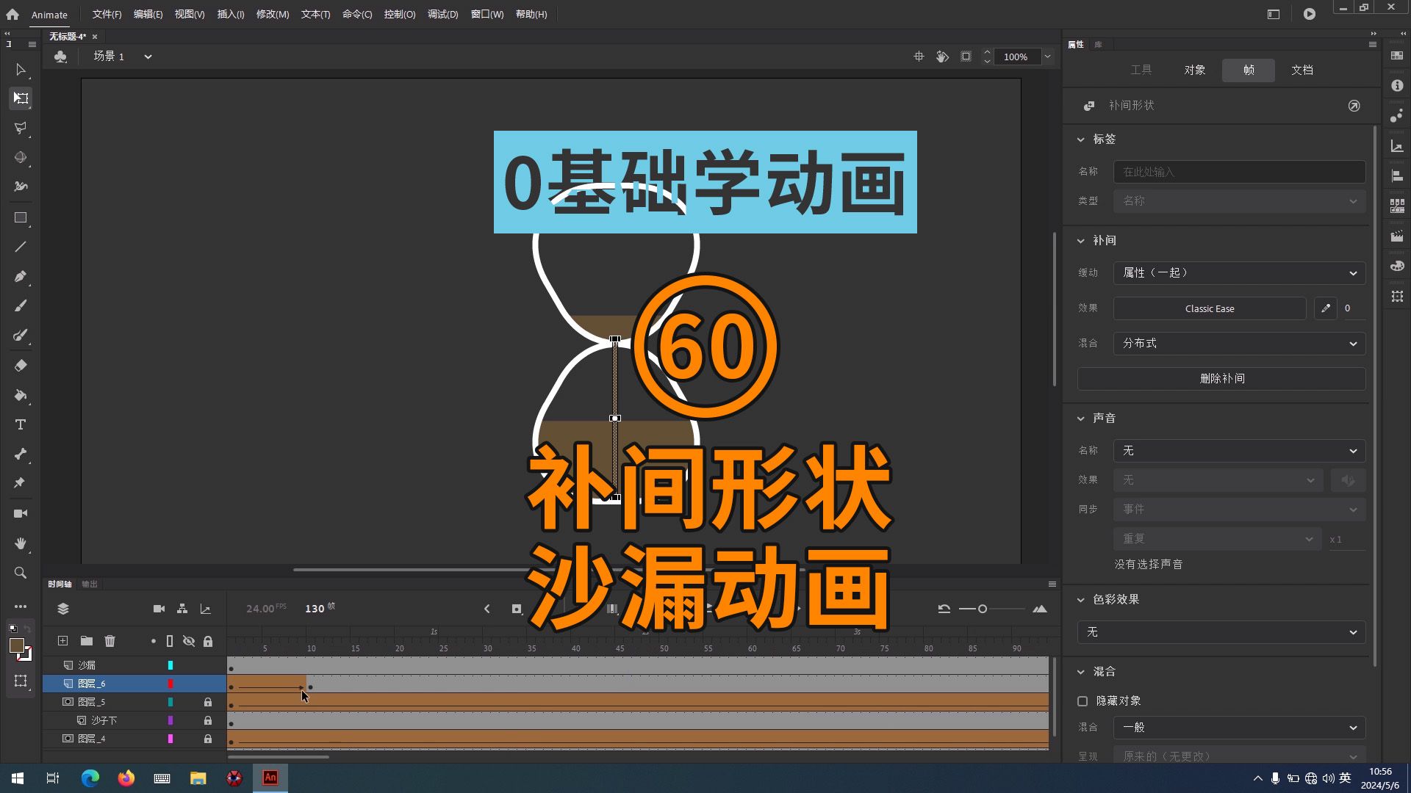This screenshot has width=1411, height=793.
Task: Select the Selection tool in the toolbar
Action: pos(20,70)
